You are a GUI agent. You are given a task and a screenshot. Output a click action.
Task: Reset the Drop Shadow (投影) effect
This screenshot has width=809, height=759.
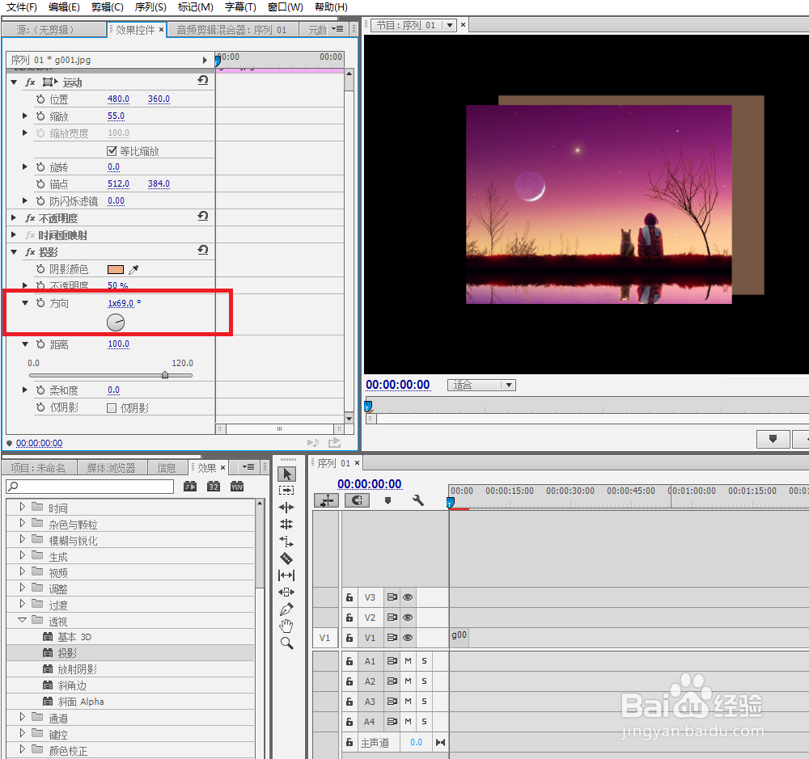pos(203,250)
